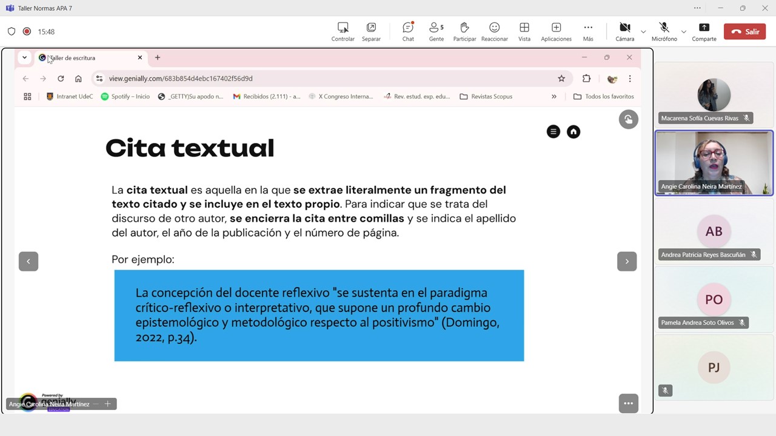Select Angie Carolina Neira Martínez video tile

(714, 162)
